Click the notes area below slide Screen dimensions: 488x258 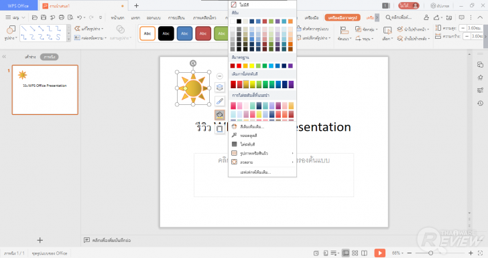pos(111,240)
